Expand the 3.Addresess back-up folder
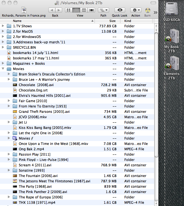The width and height of the screenshot is (184, 206). [x=3, y=42]
